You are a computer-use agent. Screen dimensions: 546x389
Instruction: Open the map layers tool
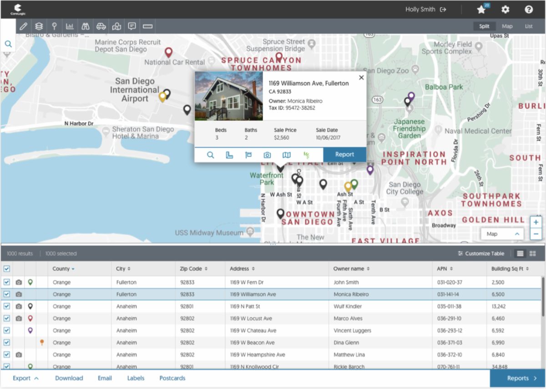(x=39, y=26)
